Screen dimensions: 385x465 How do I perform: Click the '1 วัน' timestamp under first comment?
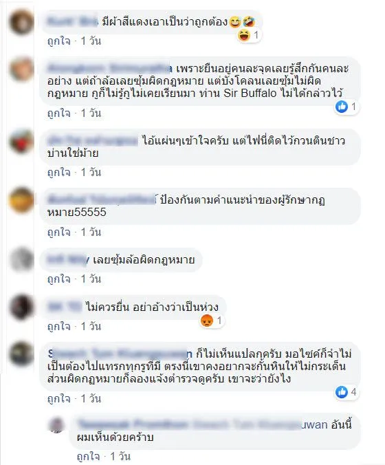pyautogui.click(x=91, y=41)
